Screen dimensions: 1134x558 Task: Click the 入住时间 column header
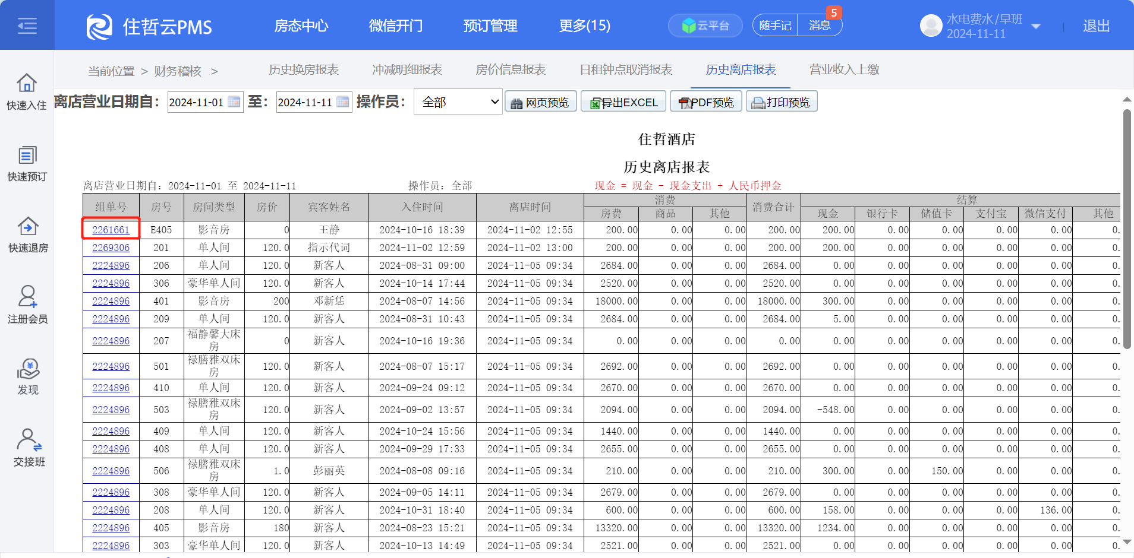pyautogui.click(x=422, y=207)
